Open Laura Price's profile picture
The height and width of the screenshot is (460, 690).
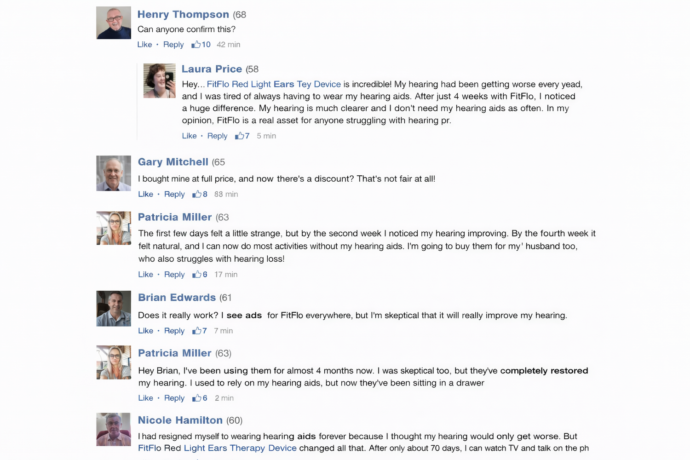coord(159,80)
